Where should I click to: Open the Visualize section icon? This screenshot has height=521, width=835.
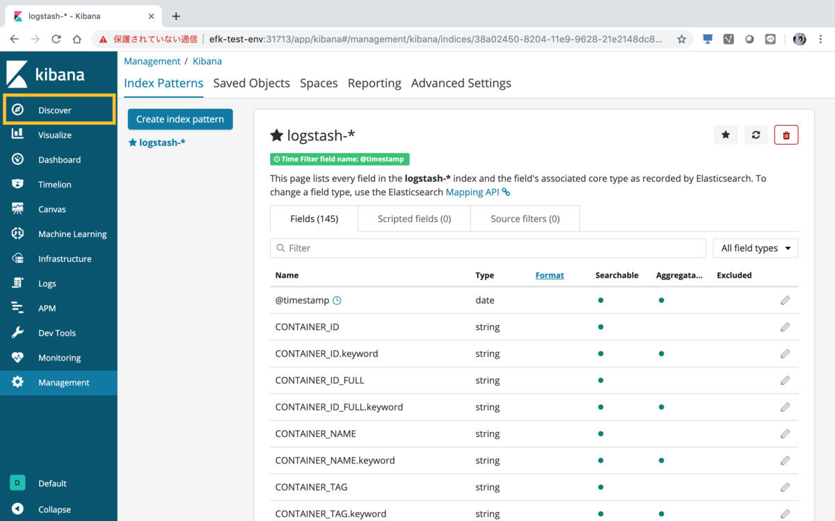click(x=18, y=135)
